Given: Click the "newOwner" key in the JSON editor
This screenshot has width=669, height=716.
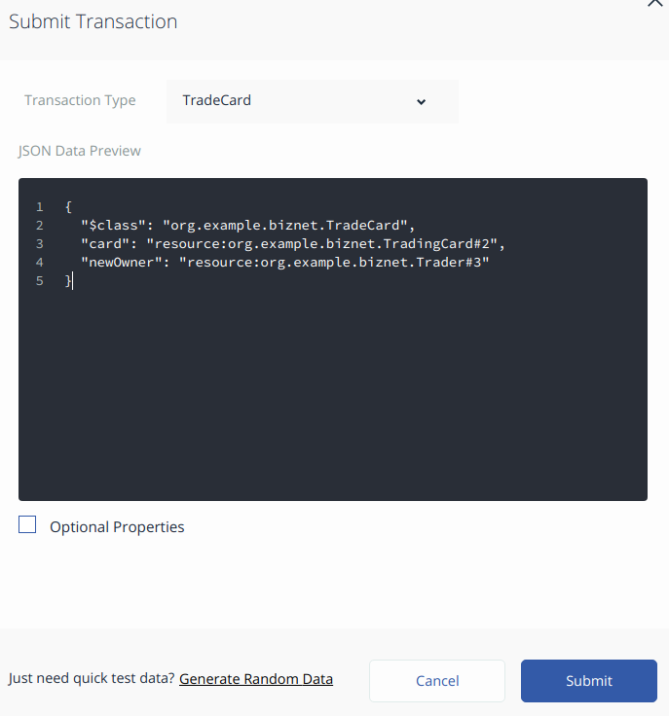Looking at the screenshot, I should click(122, 263).
